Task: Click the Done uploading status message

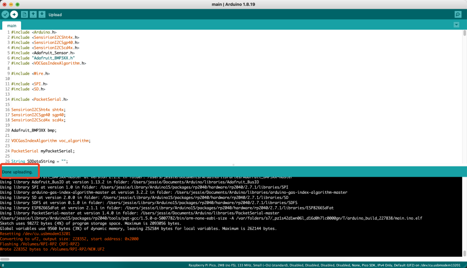Action: pyautogui.click(x=17, y=172)
